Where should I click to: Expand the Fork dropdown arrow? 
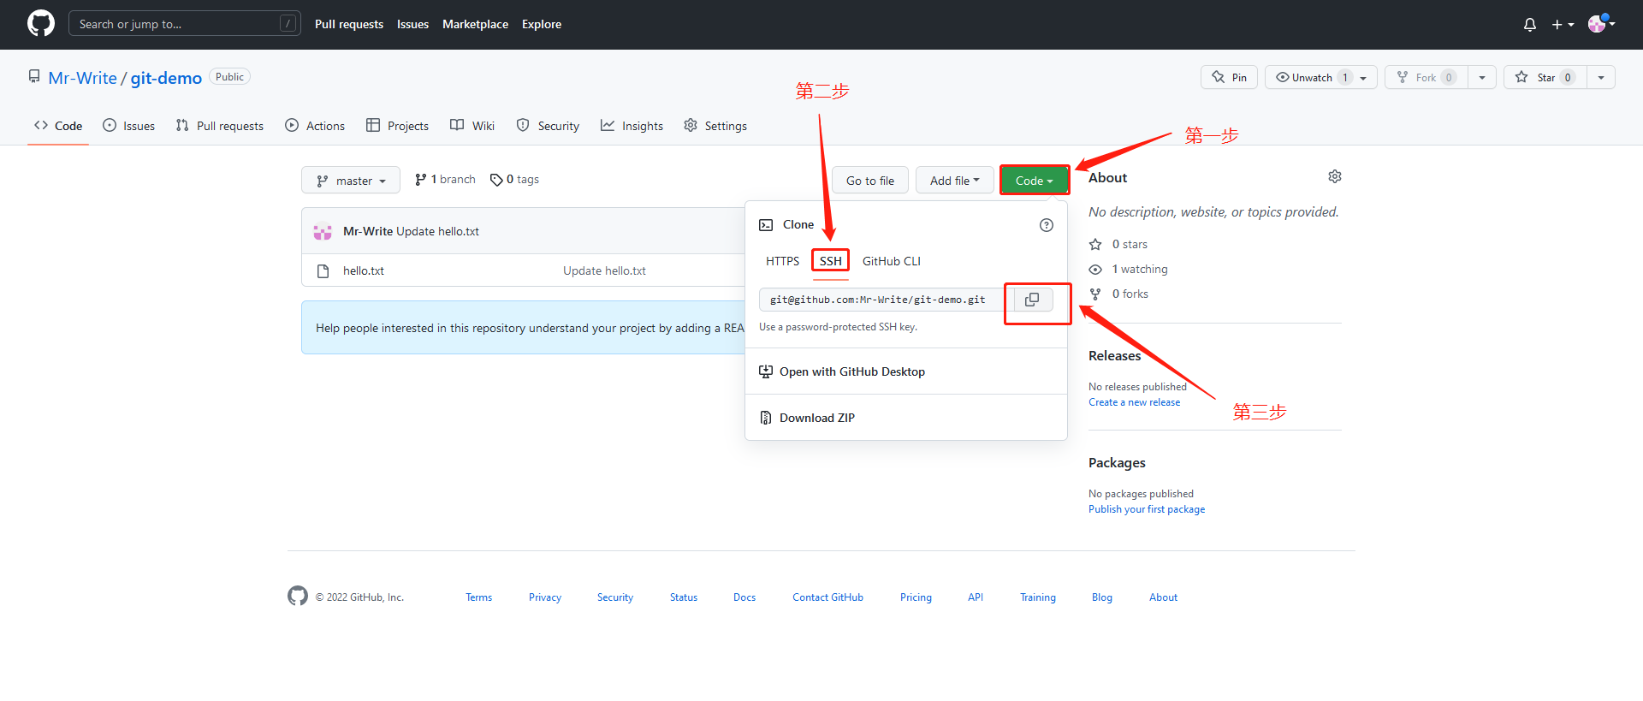point(1482,77)
